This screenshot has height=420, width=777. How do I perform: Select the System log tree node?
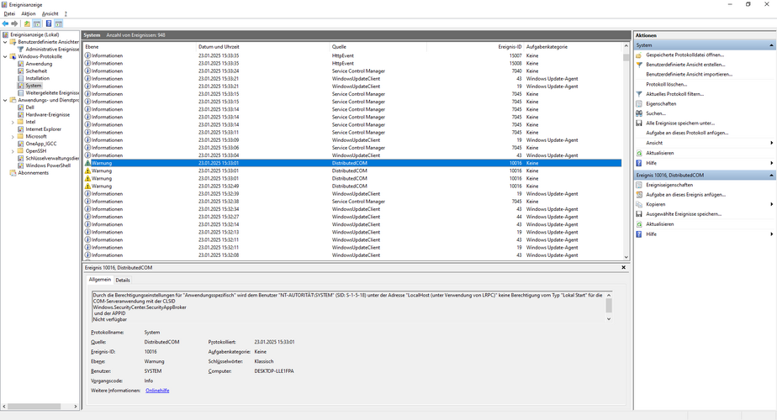point(33,86)
